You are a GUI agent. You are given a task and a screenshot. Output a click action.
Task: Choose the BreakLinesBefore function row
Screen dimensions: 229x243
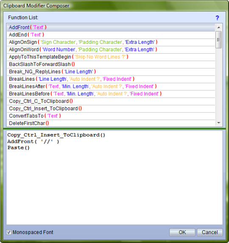tap(111, 94)
